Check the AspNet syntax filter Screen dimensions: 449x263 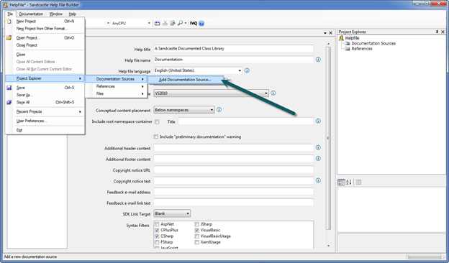pyautogui.click(x=157, y=224)
